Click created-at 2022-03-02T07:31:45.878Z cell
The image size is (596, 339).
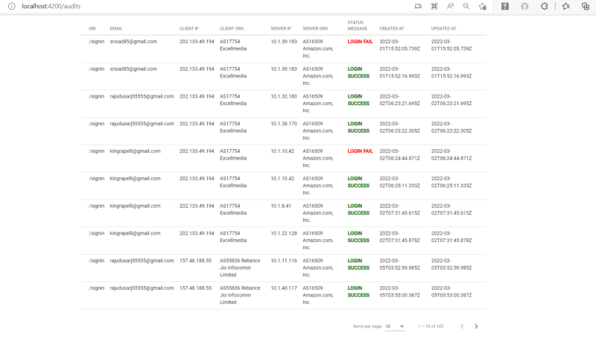pyautogui.click(x=399, y=236)
